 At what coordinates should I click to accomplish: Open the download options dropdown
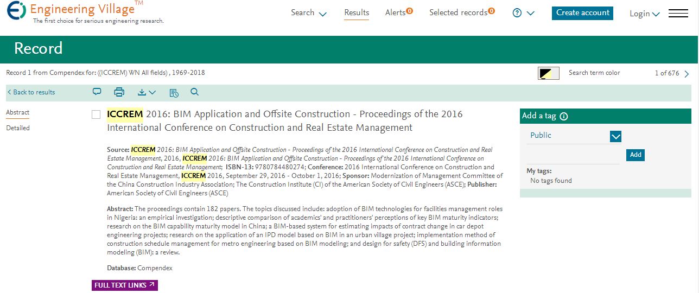tap(147, 93)
